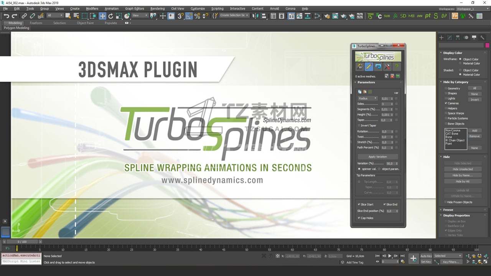The image size is (491, 276).
Task: Click the Undo arrow in the main toolbar
Action: click(x=6, y=16)
